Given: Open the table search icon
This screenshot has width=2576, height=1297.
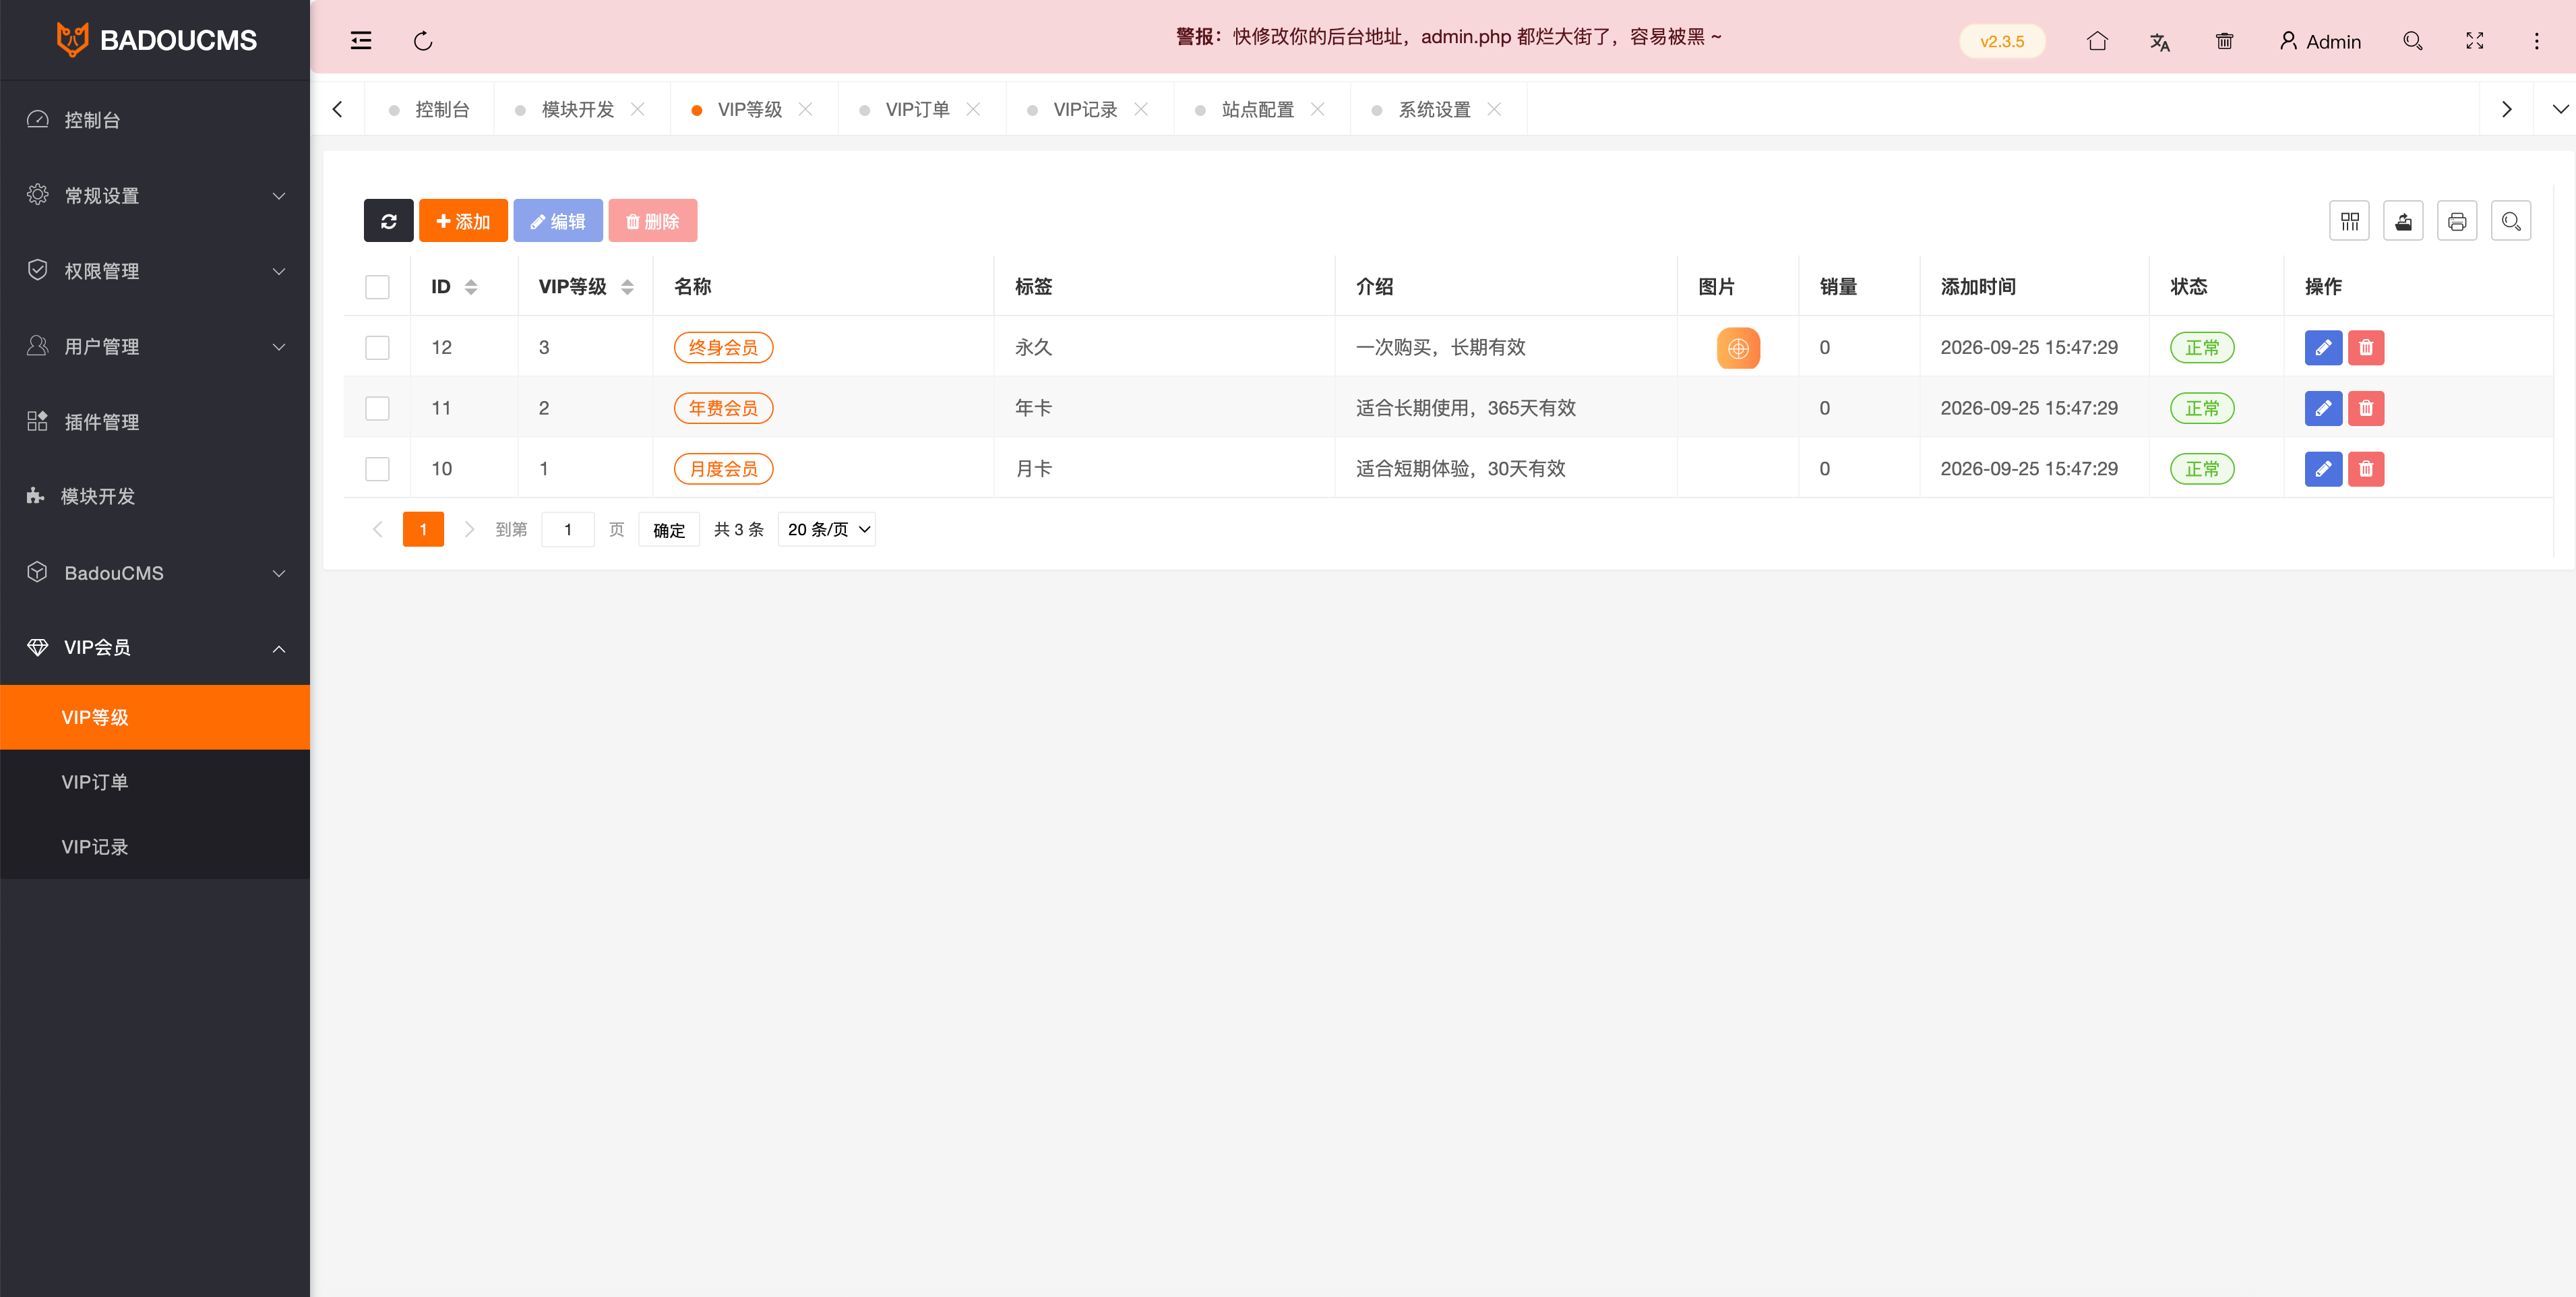Looking at the screenshot, I should click(x=2511, y=221).
